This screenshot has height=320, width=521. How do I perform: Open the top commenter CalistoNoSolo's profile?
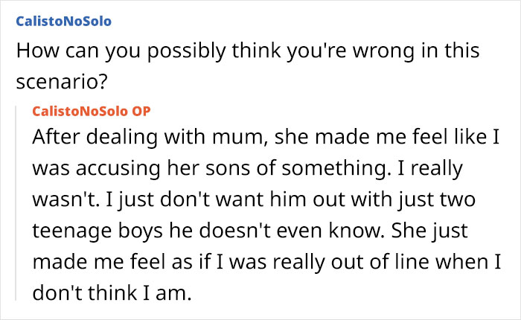click(x=63, y=21)
